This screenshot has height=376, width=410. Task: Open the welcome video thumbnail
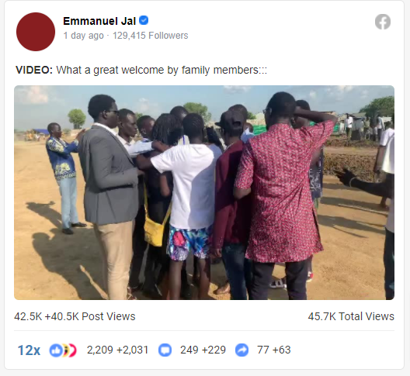(204, 193)
